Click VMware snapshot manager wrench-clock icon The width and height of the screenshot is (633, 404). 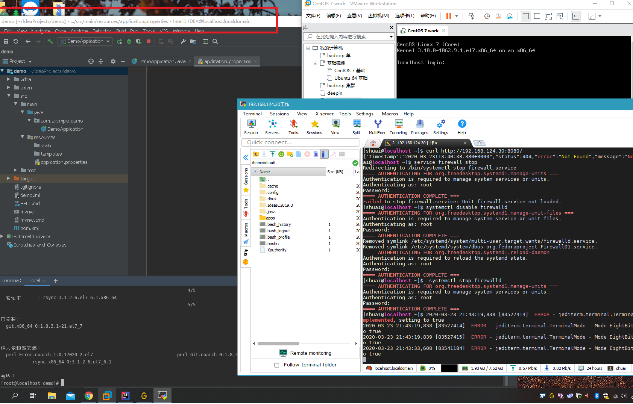pos(510,16)
